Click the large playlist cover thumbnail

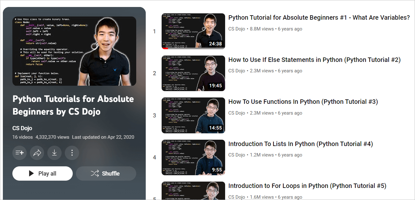(74, 51)
